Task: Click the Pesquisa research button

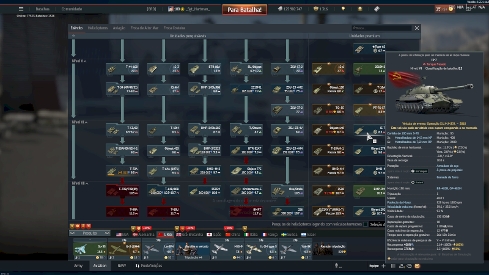Action: point(90,233)
